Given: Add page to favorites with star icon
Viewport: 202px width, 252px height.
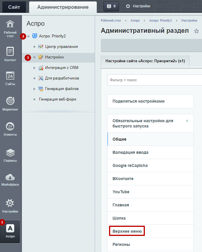Looking at the screenshot, I should [x=196, y=31].
